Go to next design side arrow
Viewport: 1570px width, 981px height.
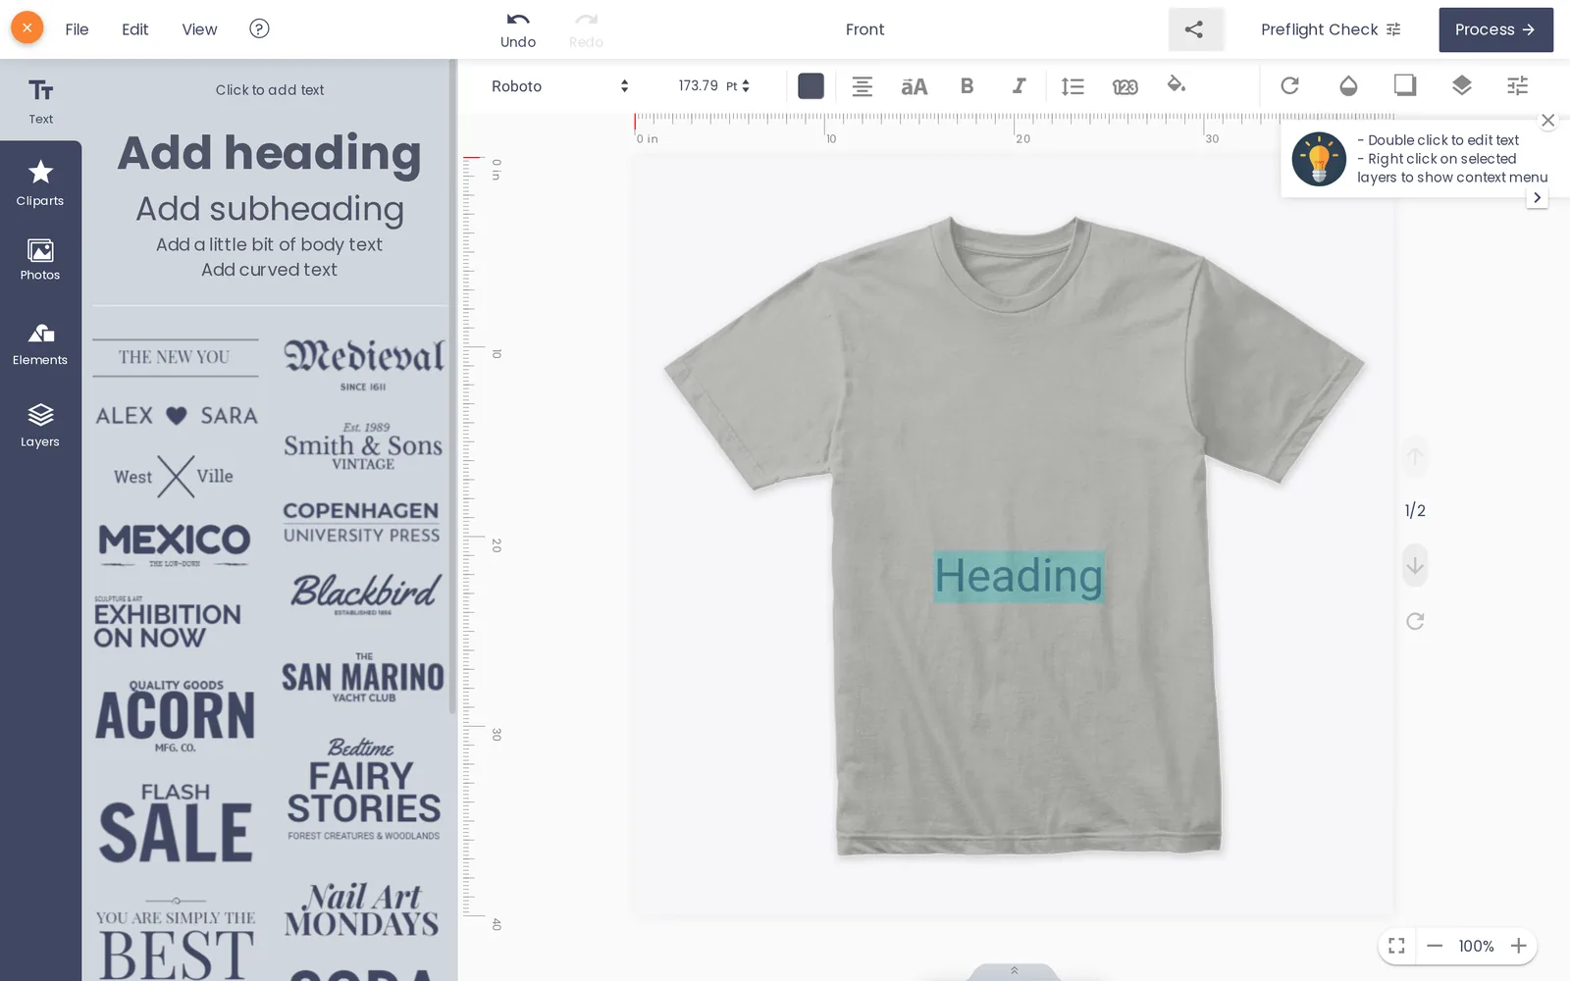(1415, 565)
